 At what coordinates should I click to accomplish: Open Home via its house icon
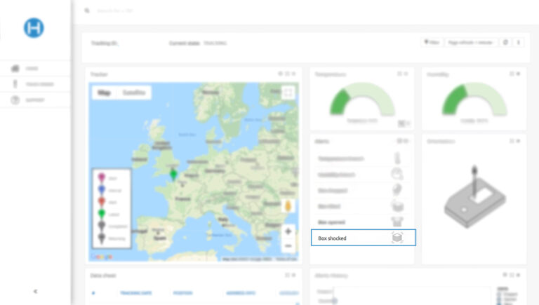point(15,68)
